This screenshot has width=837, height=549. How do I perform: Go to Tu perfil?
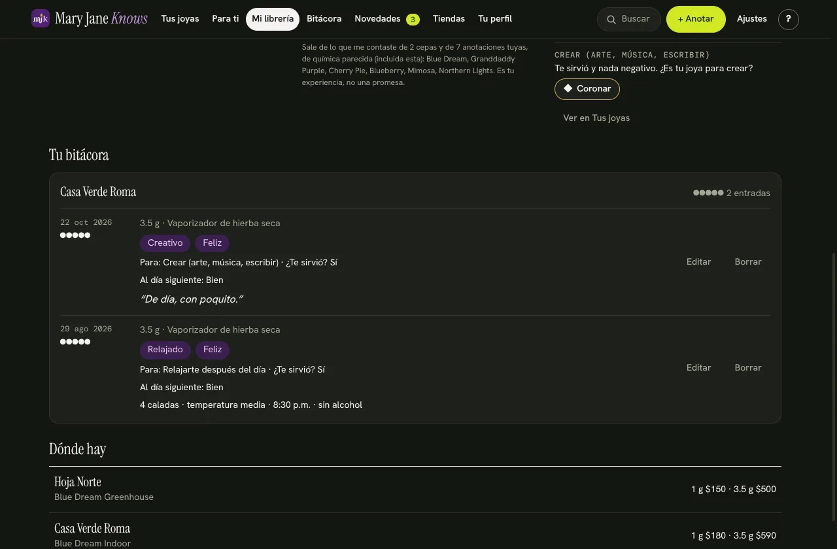(495, 19)
